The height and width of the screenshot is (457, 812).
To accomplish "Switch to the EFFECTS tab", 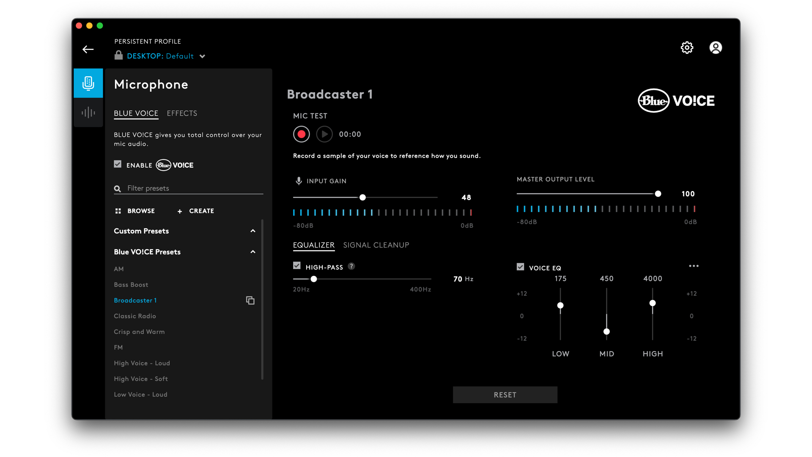I will [182, 113].
